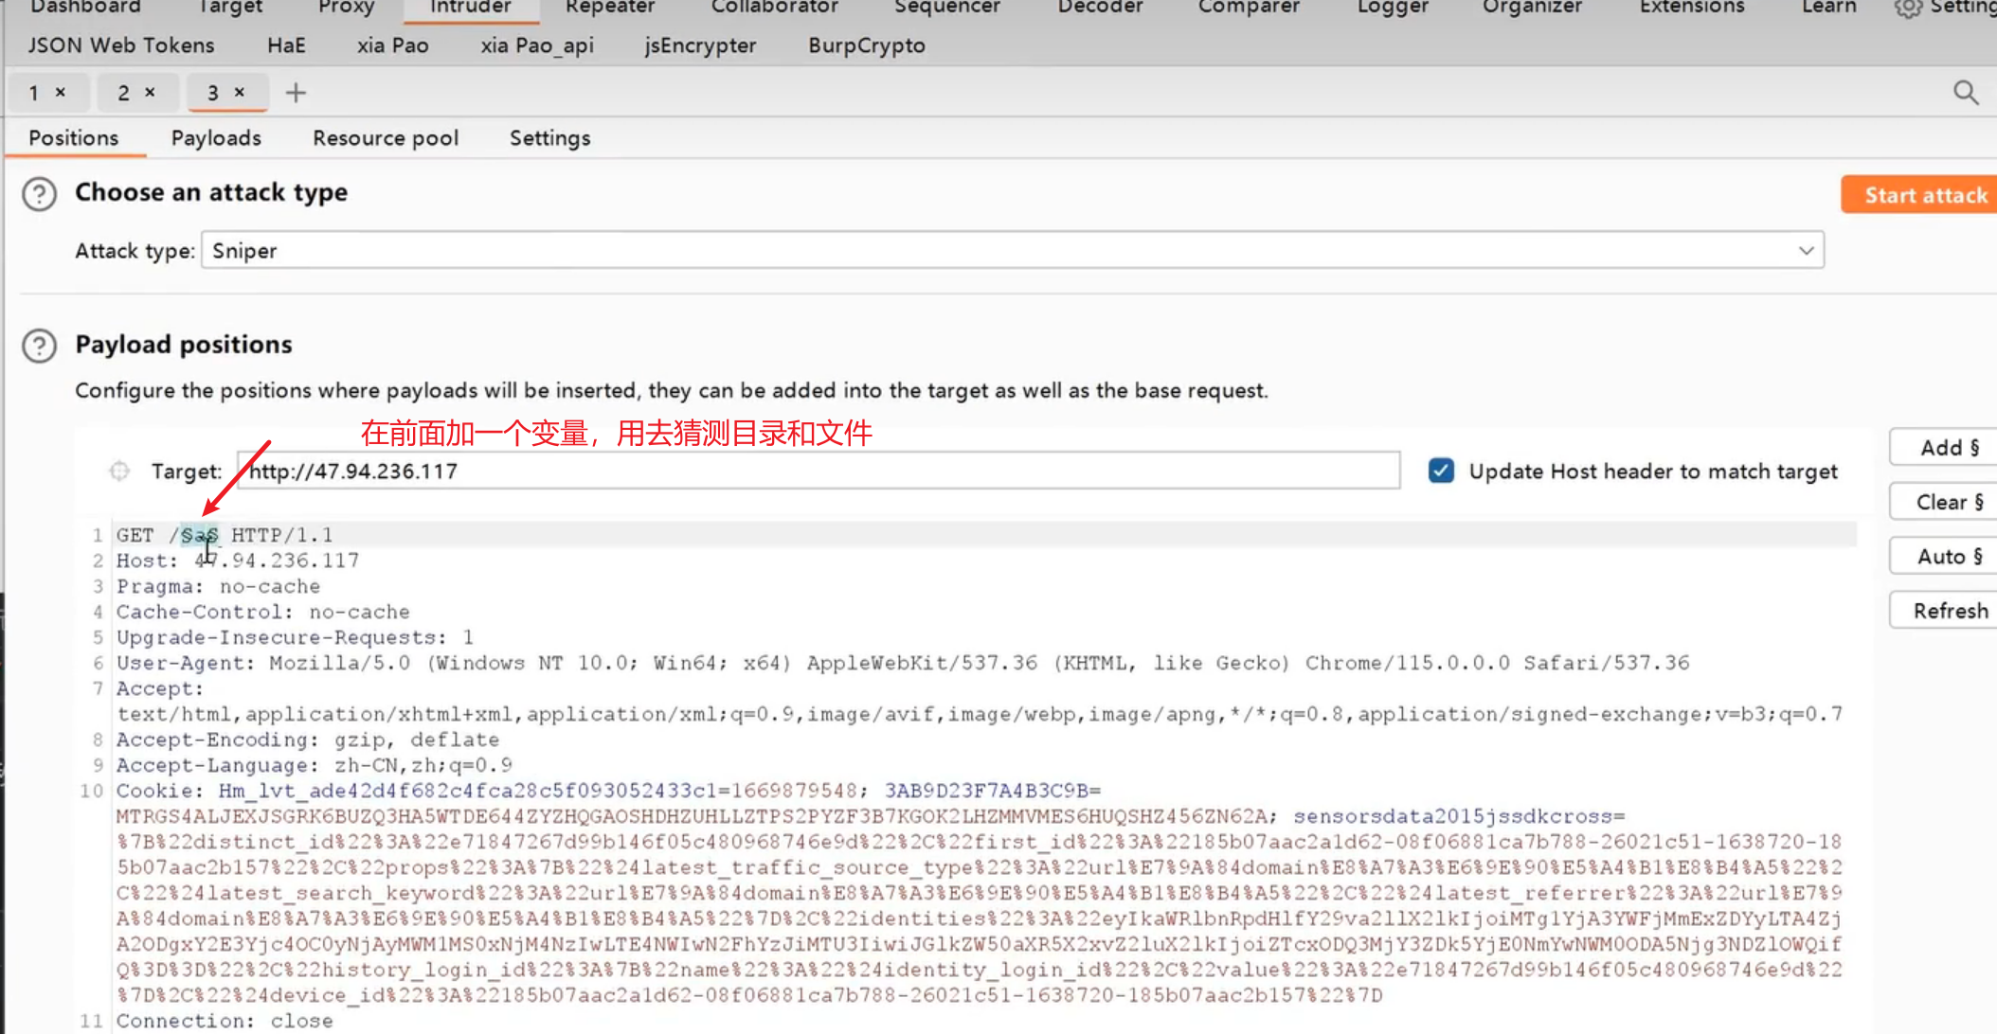
Task: Add a new Intruder tab with plus
Action: pos(296,93)
